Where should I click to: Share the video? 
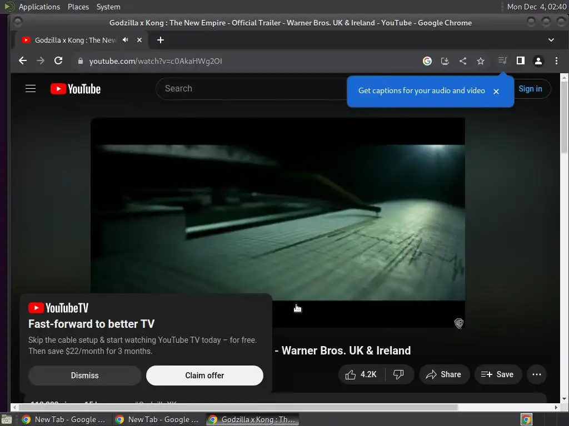(444, 374)
